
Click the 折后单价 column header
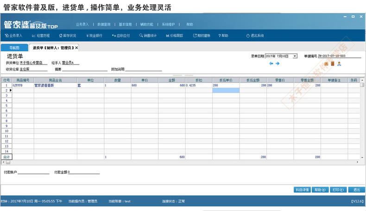point(226,80)
